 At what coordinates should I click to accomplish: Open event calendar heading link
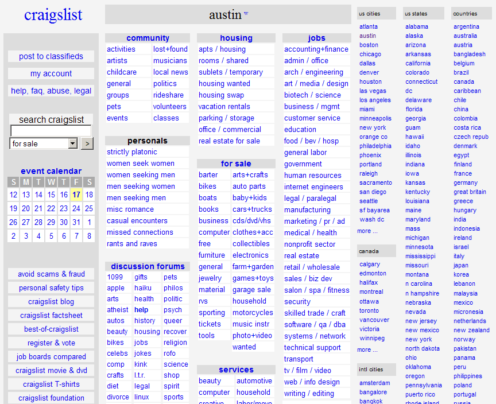point(51,171)
